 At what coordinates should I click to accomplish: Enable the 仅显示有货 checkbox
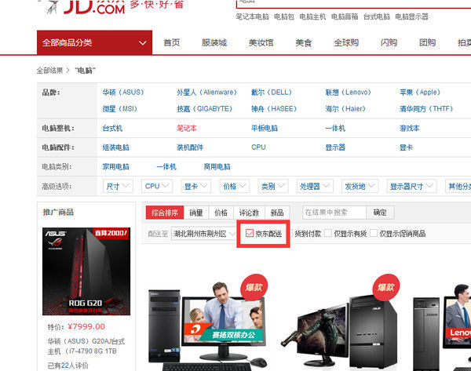[328, 233]
